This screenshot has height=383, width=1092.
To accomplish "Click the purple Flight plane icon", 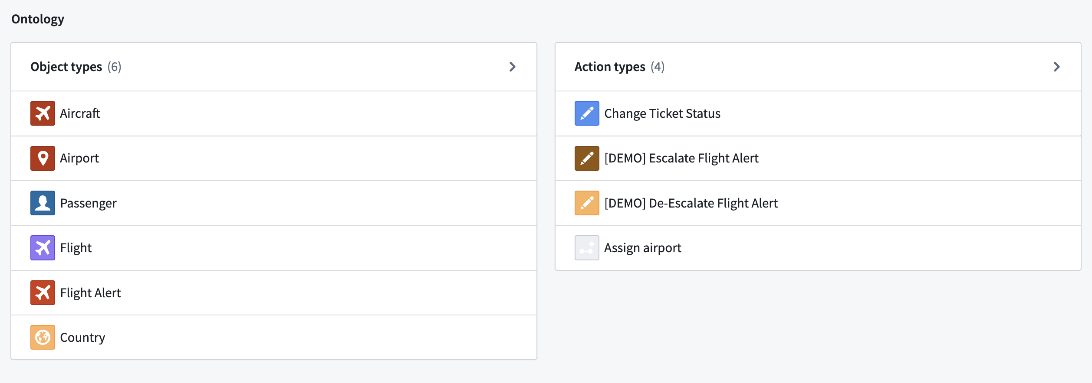I will 43,248.
